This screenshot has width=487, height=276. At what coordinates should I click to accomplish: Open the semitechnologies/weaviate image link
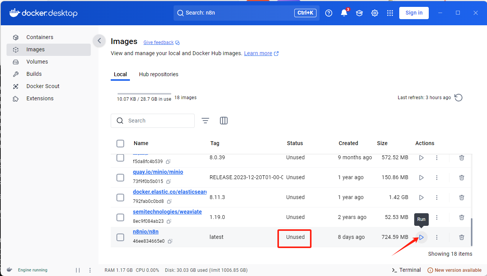[167, 212]
